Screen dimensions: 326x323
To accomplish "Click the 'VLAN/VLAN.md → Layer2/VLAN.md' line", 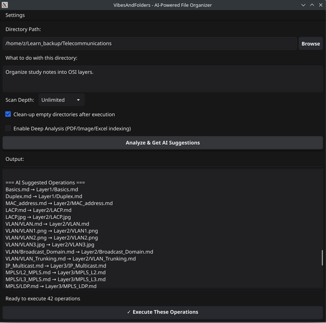I will pyautogui.click(x=47, y=224).
